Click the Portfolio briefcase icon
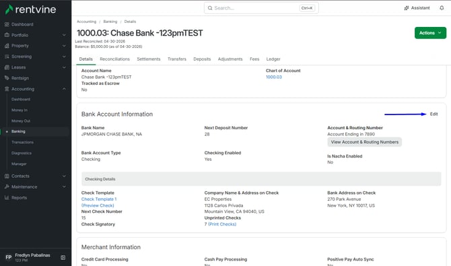Screen dimensions: 451x266 (7, 35)
